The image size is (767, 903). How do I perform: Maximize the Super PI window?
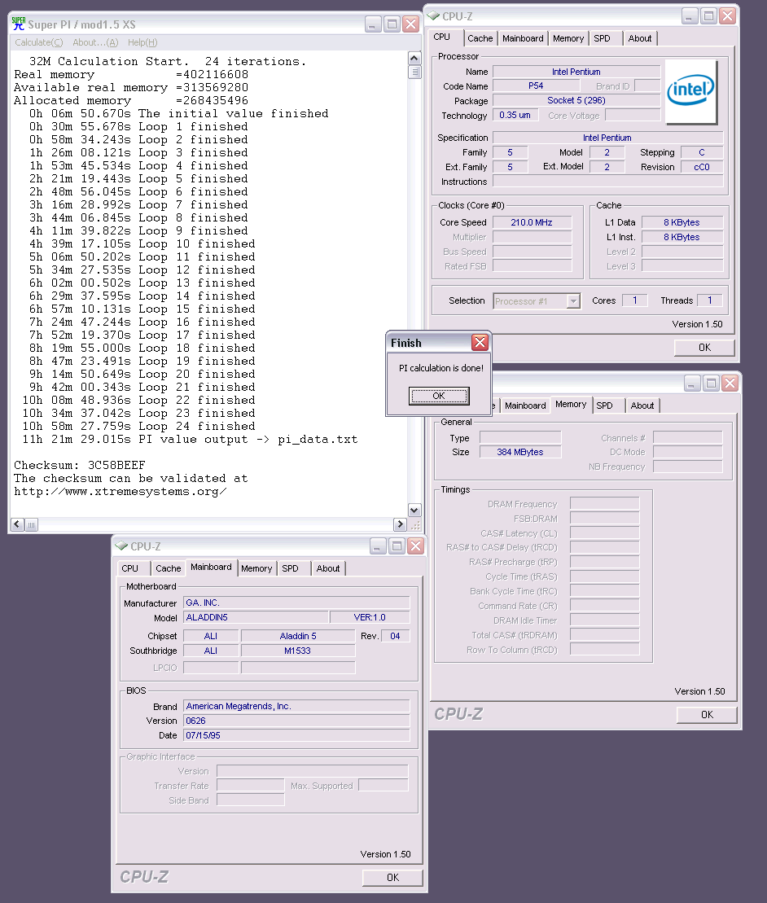point(392,24)
